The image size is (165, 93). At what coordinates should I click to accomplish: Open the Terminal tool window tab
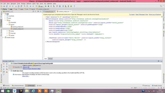[x=6, y=86]
